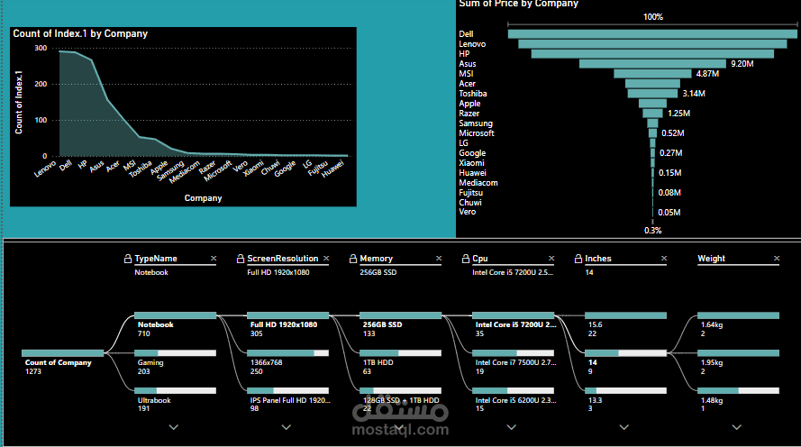Click the Acer funnel bar
Screen dimensions: 801x447
click(652, 84)
